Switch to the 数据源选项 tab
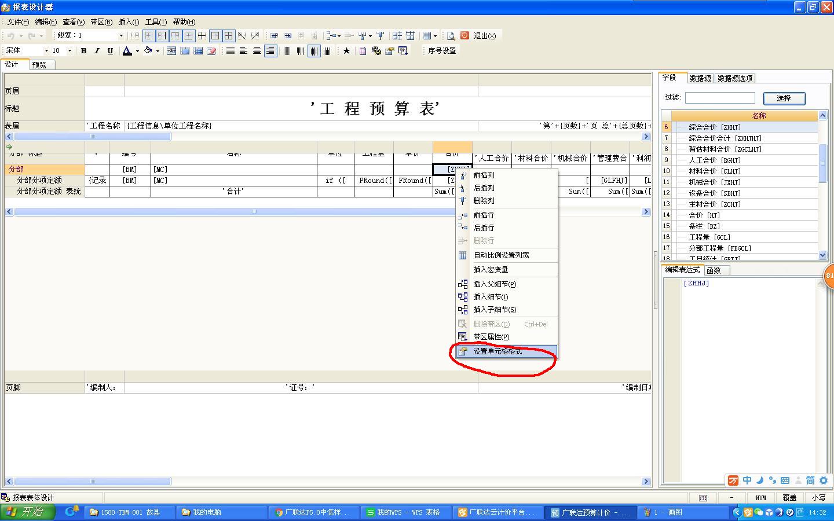Viewport: 834px width, 521px height. pyautogui.click(x=735, y=78)
